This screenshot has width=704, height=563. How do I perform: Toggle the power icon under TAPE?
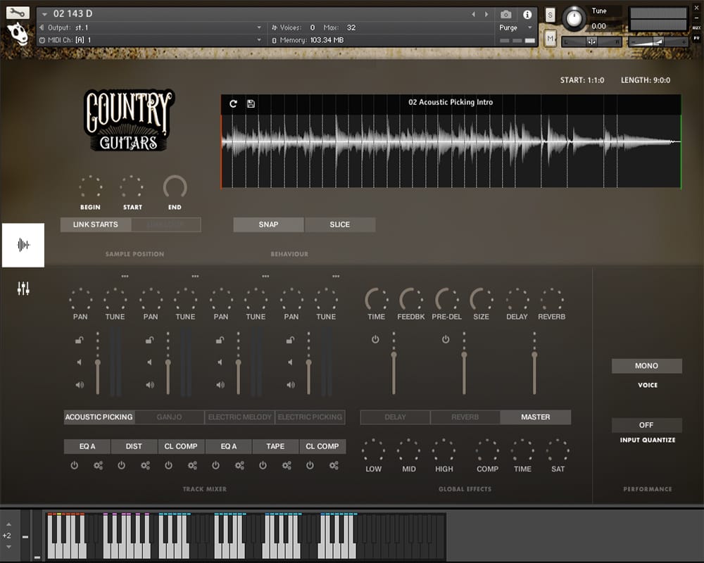[263, 465]
